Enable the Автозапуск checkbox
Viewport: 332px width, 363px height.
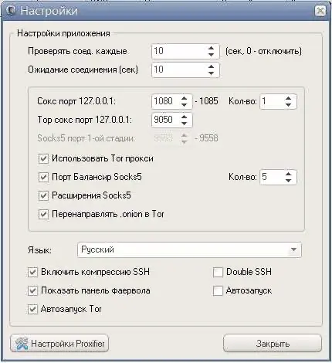pos(218,291)
